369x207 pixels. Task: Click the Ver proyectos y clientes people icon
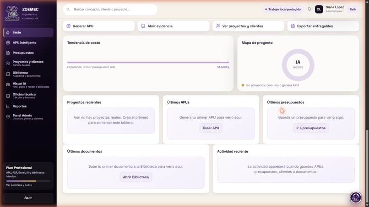point(218,26)
